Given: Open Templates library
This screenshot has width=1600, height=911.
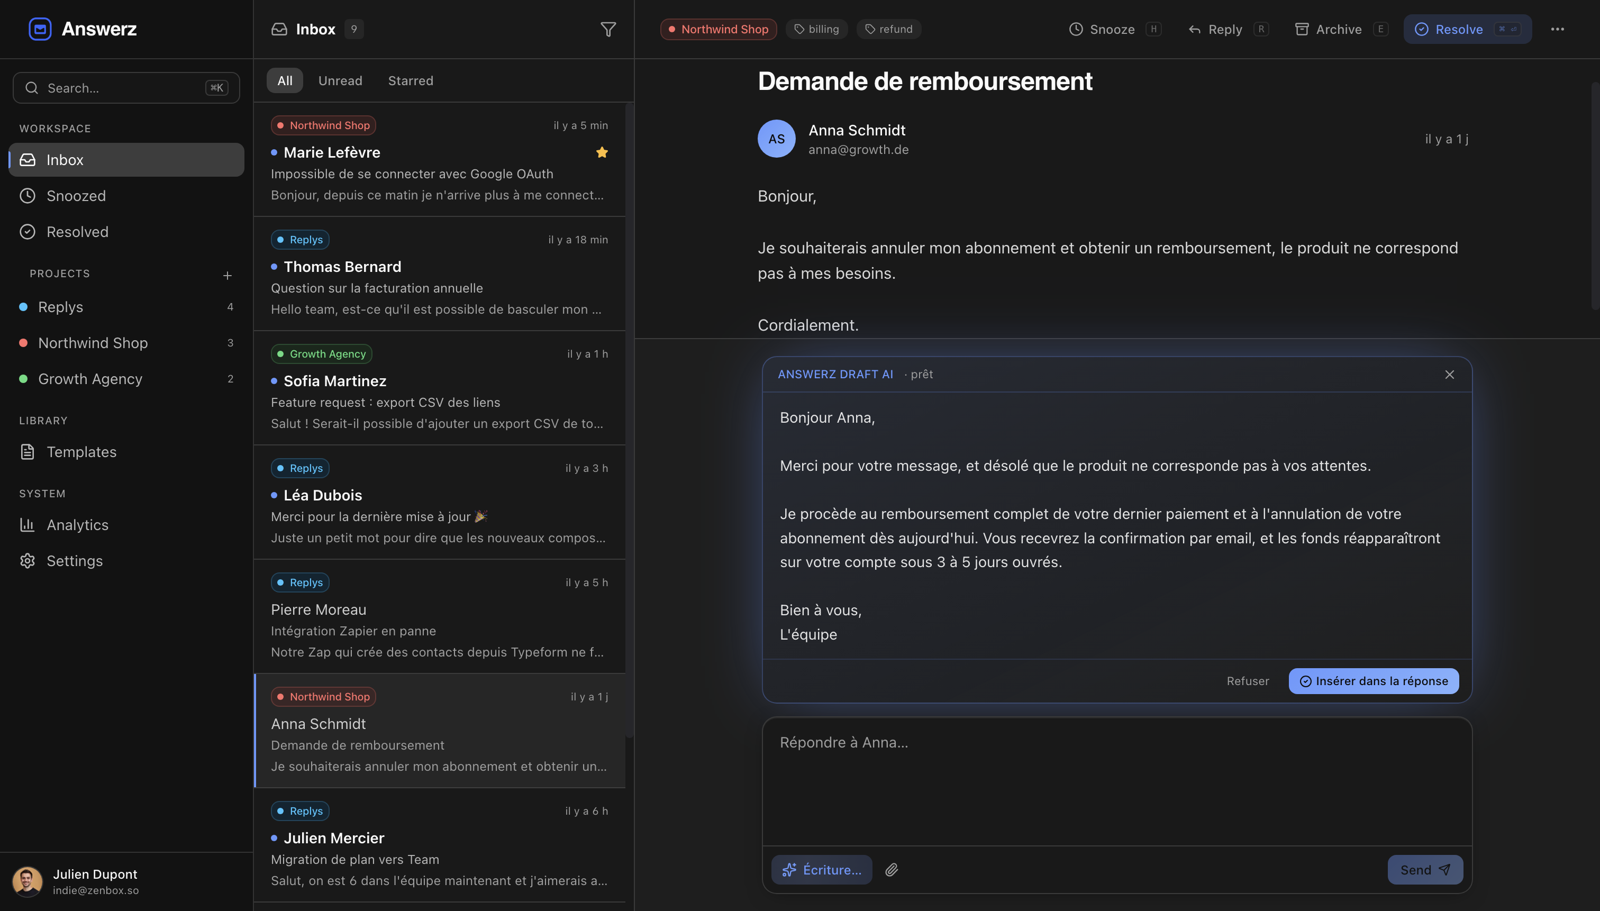Looking at the screenshot, I should pos(126,452).
